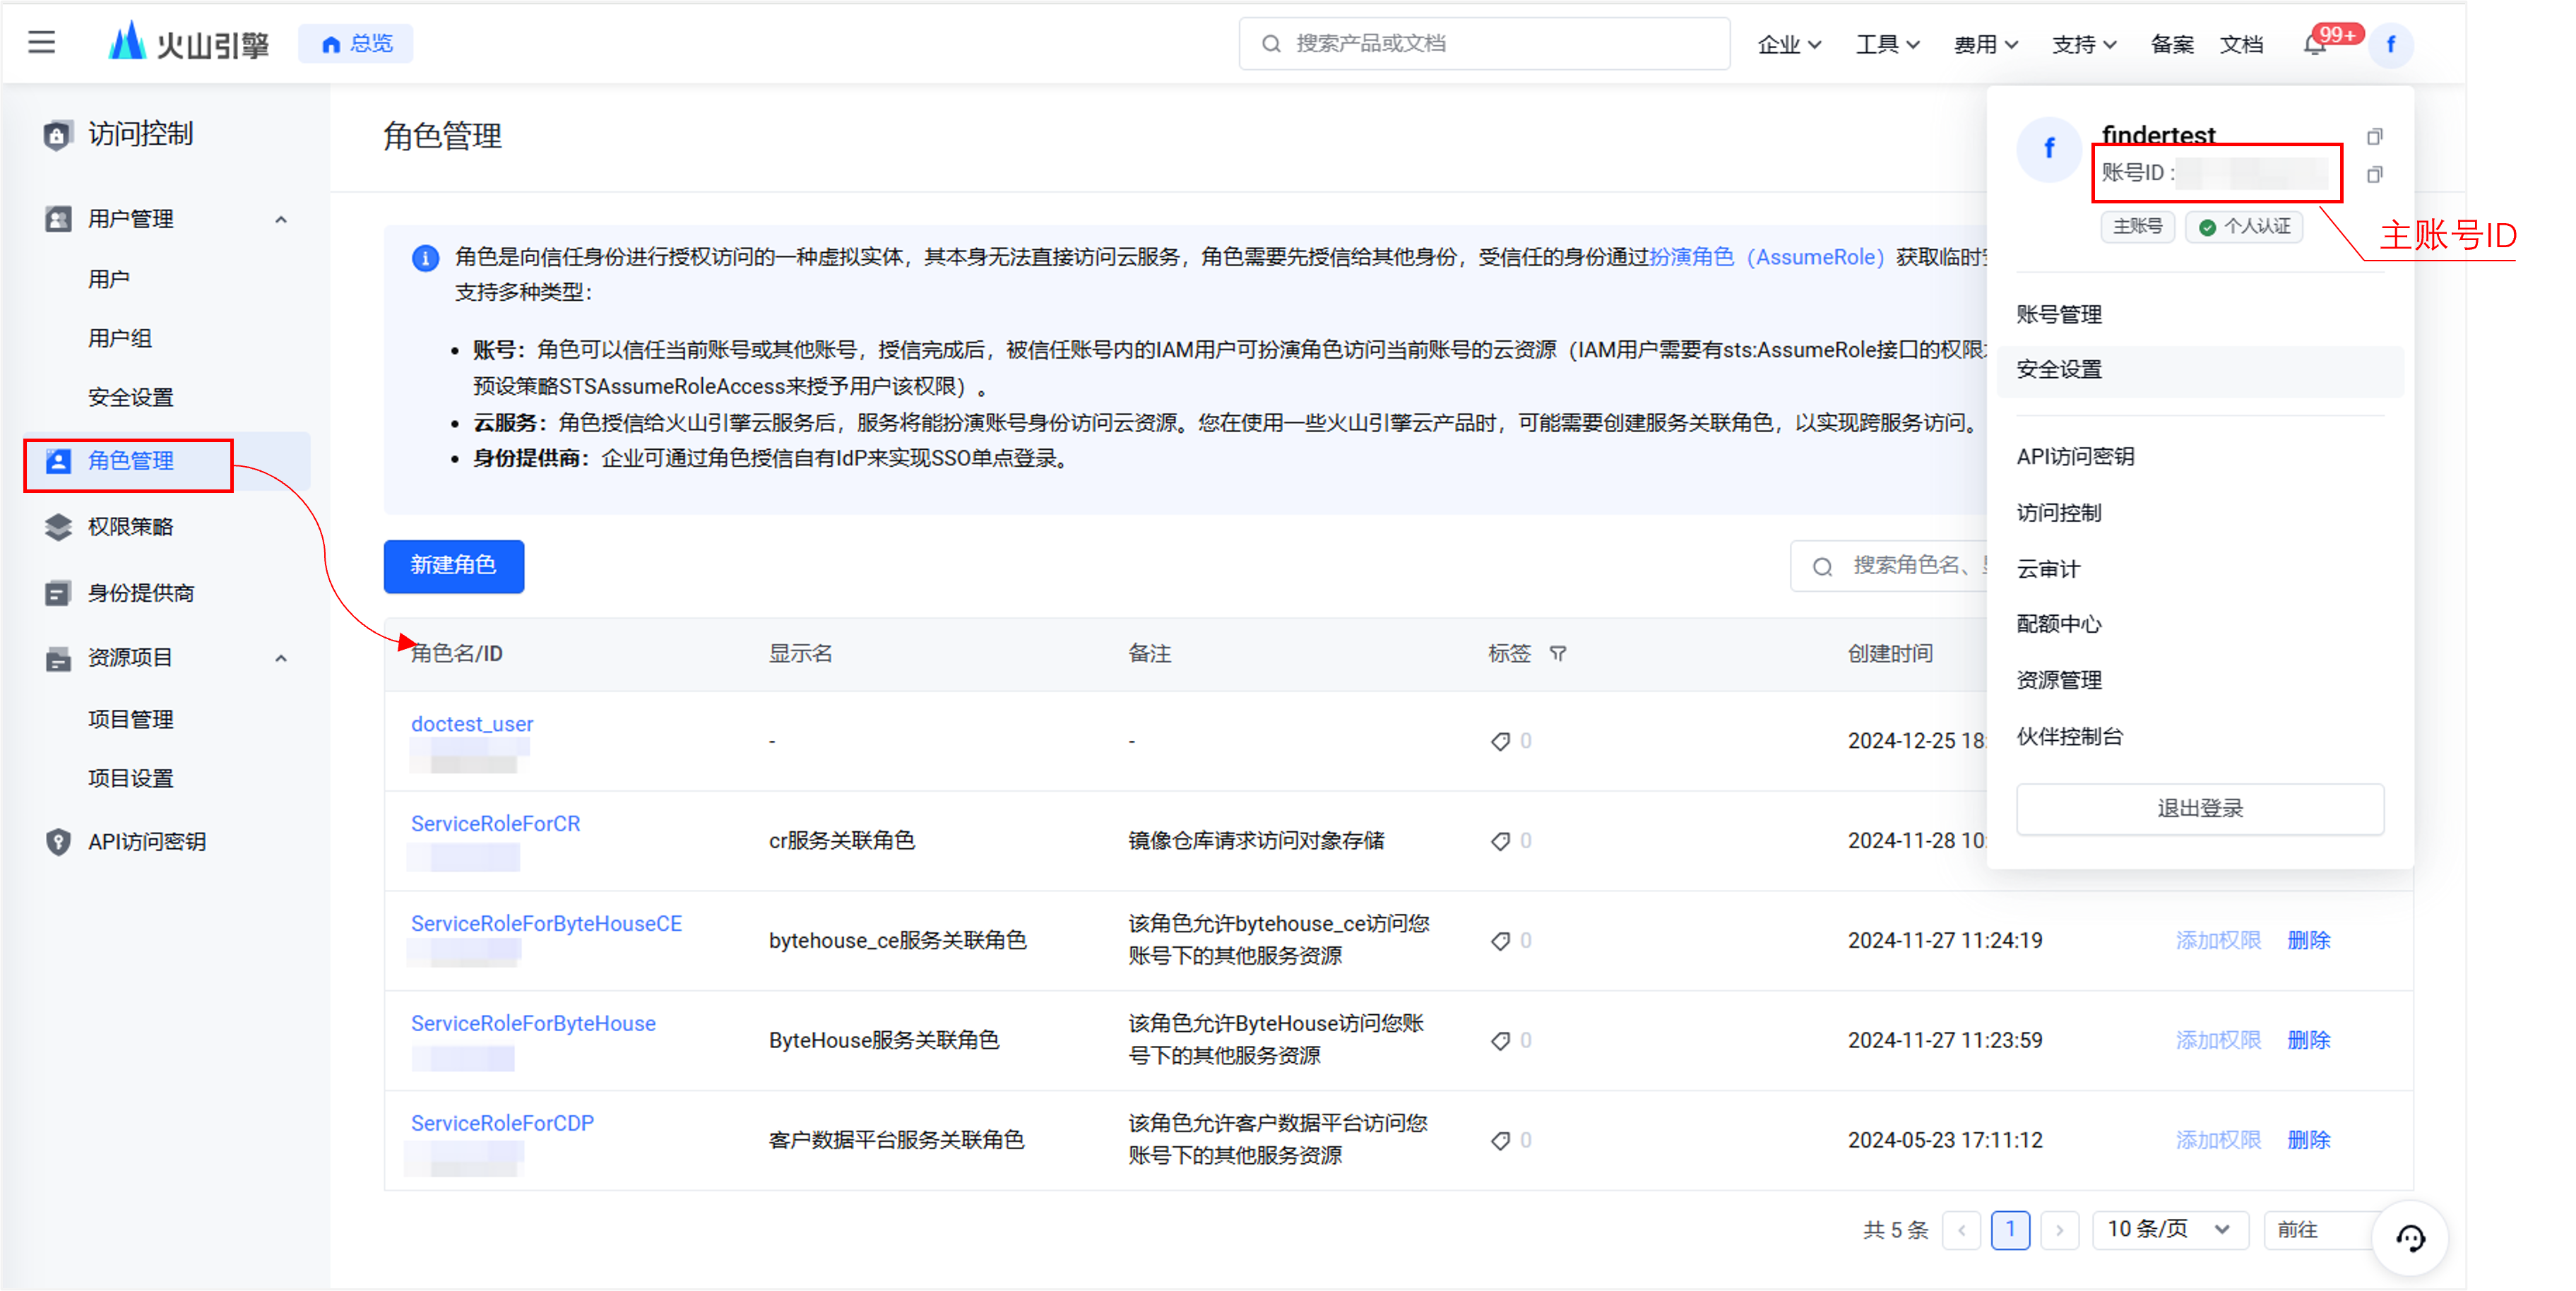This screenshot has width=2576, height=1291.
Task: Open 备案 in top navigation
Action: click(x=2171, y=44)
